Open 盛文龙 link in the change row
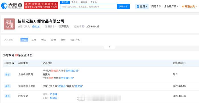Viewport: 199px width, 103px height. coord(78,86)
